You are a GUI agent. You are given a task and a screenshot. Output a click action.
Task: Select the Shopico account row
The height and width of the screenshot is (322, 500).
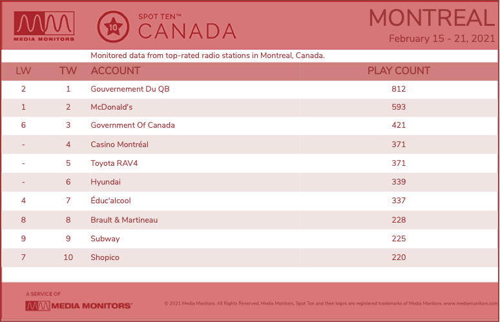coord(250,257)
